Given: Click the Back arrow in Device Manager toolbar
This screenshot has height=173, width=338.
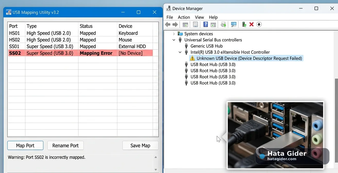Looking at the screenshot, I should click(168, 24).
